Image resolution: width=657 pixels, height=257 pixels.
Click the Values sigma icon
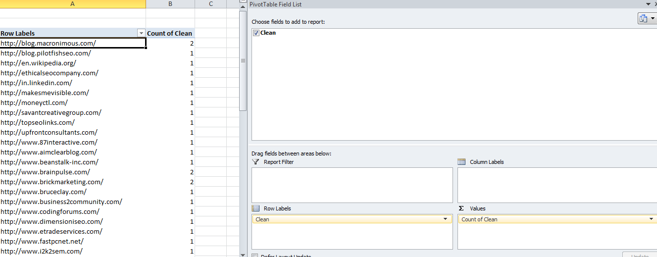tap(461, 208)
